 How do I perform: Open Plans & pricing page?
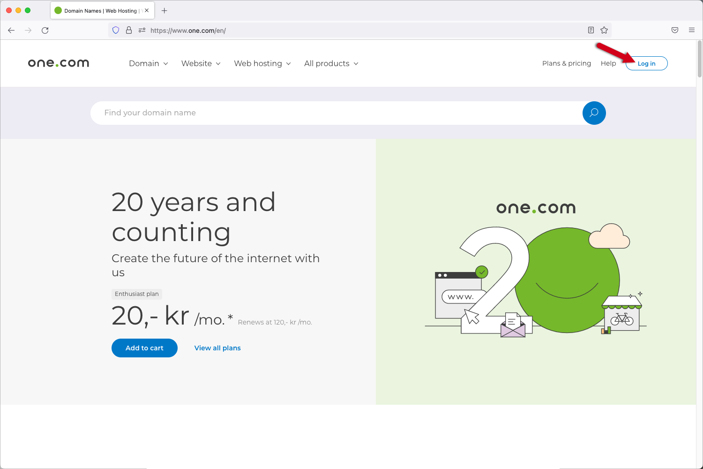566,64
